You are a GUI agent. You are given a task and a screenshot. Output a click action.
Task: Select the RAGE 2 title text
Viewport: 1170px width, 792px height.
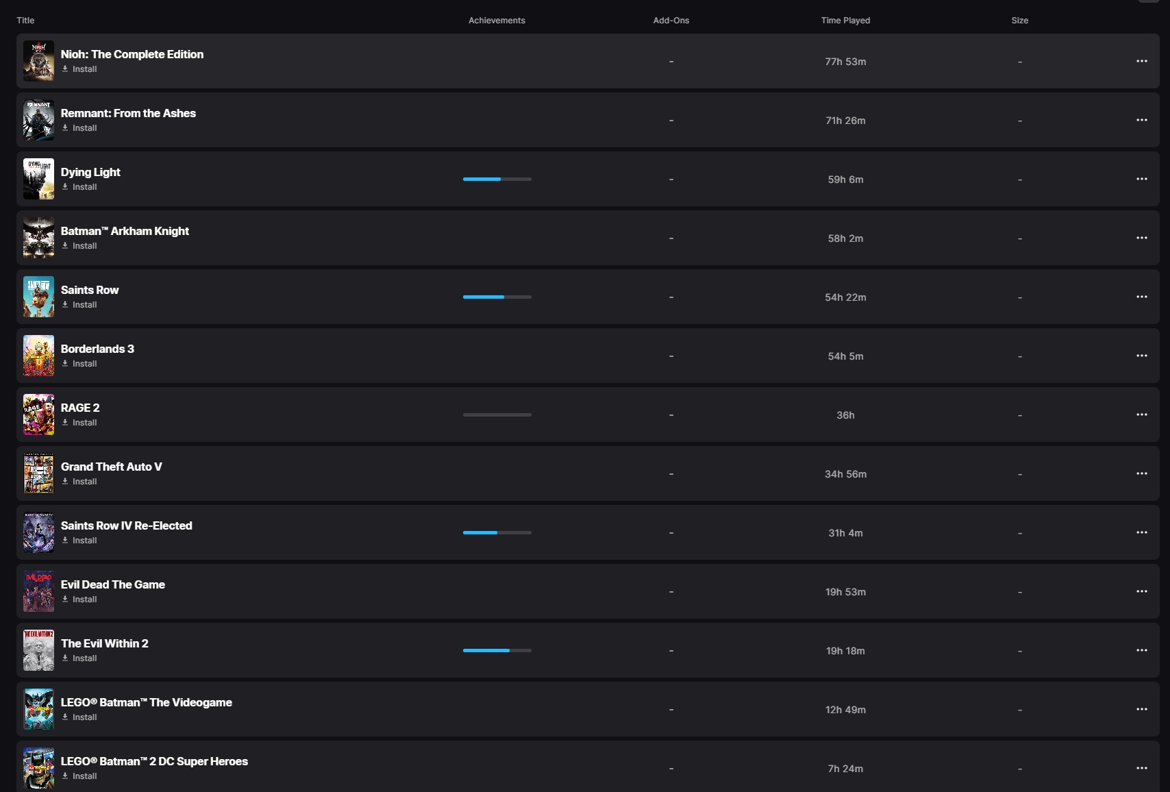[x=80, y=408]
